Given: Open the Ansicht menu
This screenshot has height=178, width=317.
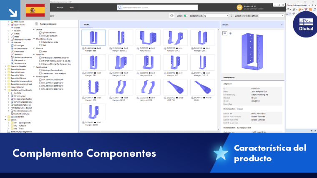Looking at the screenshot, I should (x=60, y=7).
